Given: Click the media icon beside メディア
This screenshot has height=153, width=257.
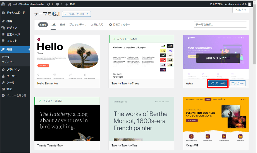Looking at the screenshot, I should [x=3, y=28].
